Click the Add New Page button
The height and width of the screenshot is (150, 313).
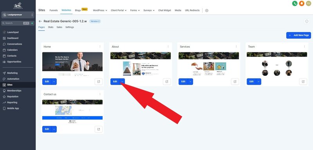[x=299, y=35]
